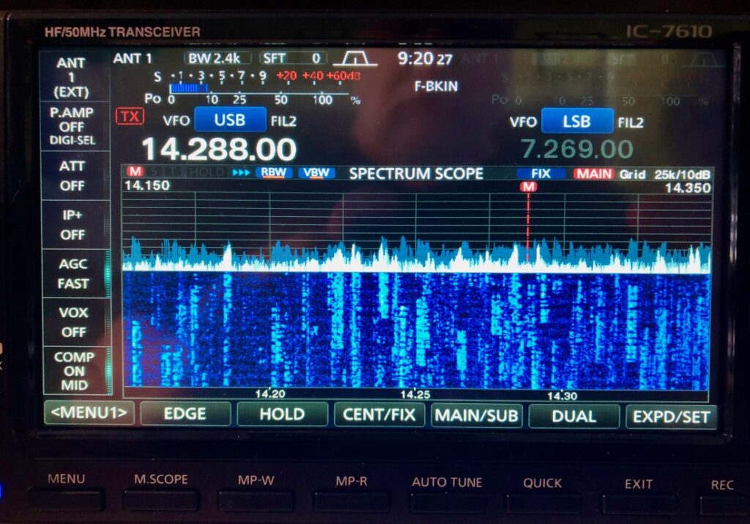750x524 pixels.
Task: Open the LSB mode selector on sub VFO
Action: tap(576, 121)
